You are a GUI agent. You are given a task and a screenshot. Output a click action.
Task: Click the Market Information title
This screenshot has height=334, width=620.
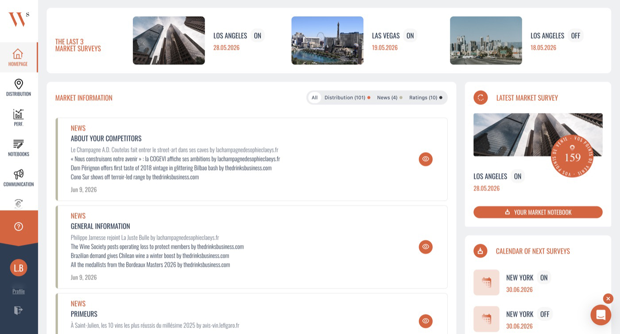84,98
